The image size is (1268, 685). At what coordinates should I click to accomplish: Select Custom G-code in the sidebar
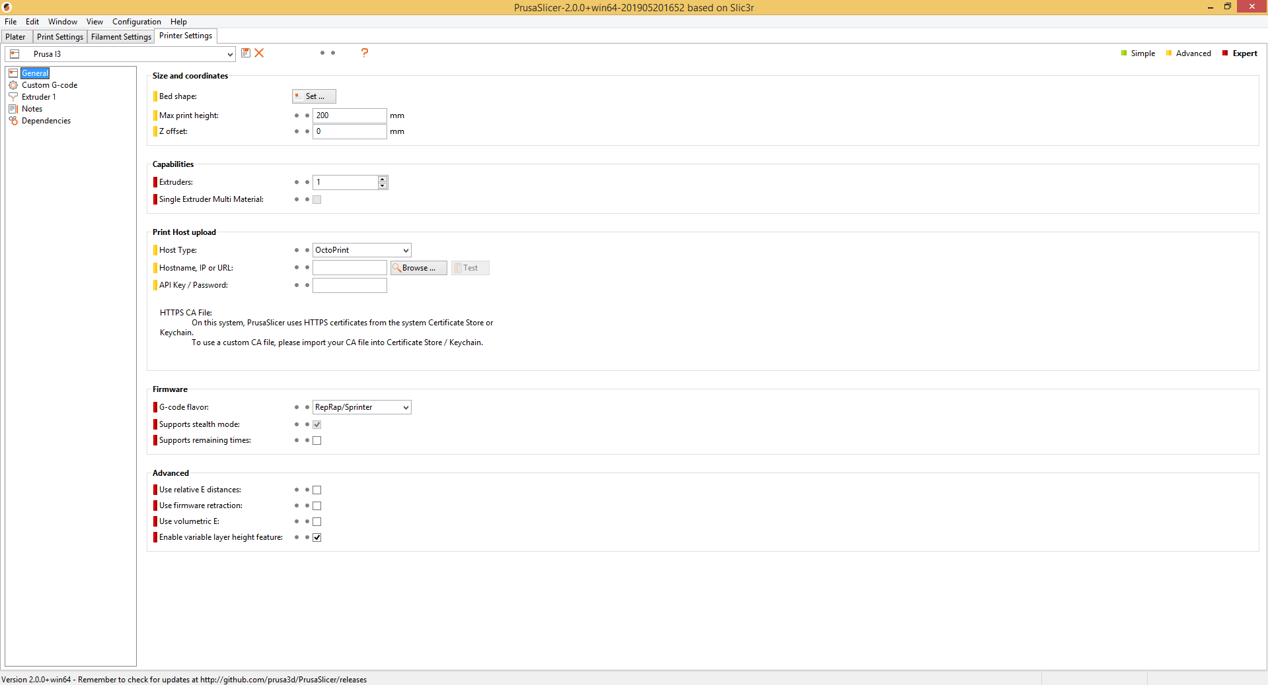point(50,85)
